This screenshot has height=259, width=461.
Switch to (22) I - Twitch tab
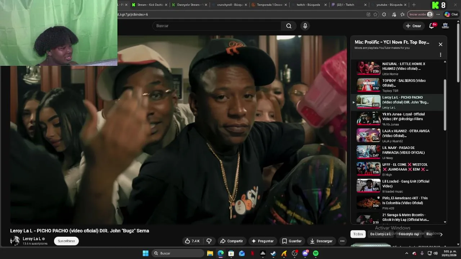(349, 5)
